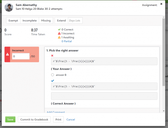This screenshot has width=168, height=128.
Task: Click the blue correct-answer checkmark
Action: 52,81
